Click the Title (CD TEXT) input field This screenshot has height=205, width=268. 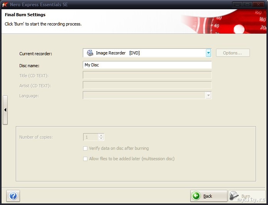[147, 75]
